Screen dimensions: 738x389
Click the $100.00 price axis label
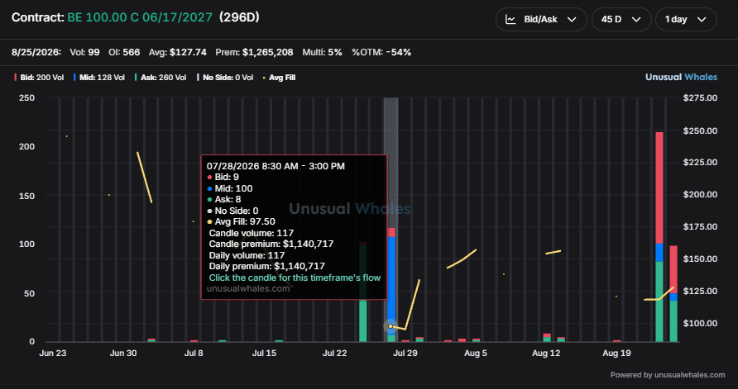click(700, 323)
